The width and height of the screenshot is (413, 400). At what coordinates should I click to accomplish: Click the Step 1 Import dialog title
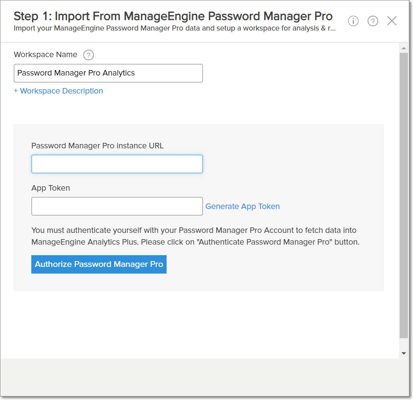pyautogui.click(x=173, y=16)
